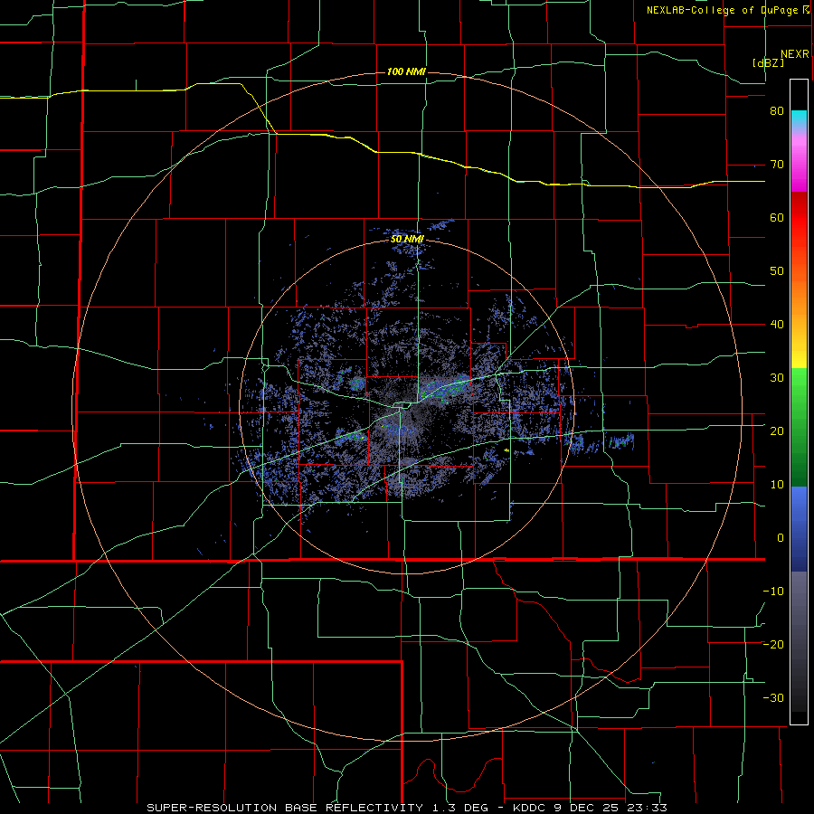The height and width of the screenshot is (814, 814).
Task: Click the KDDC radar site location at ring center
Action: (x=407, y=406)
